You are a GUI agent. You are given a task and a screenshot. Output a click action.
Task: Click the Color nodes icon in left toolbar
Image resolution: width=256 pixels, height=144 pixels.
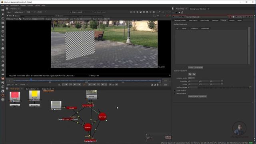pos(3,27)
